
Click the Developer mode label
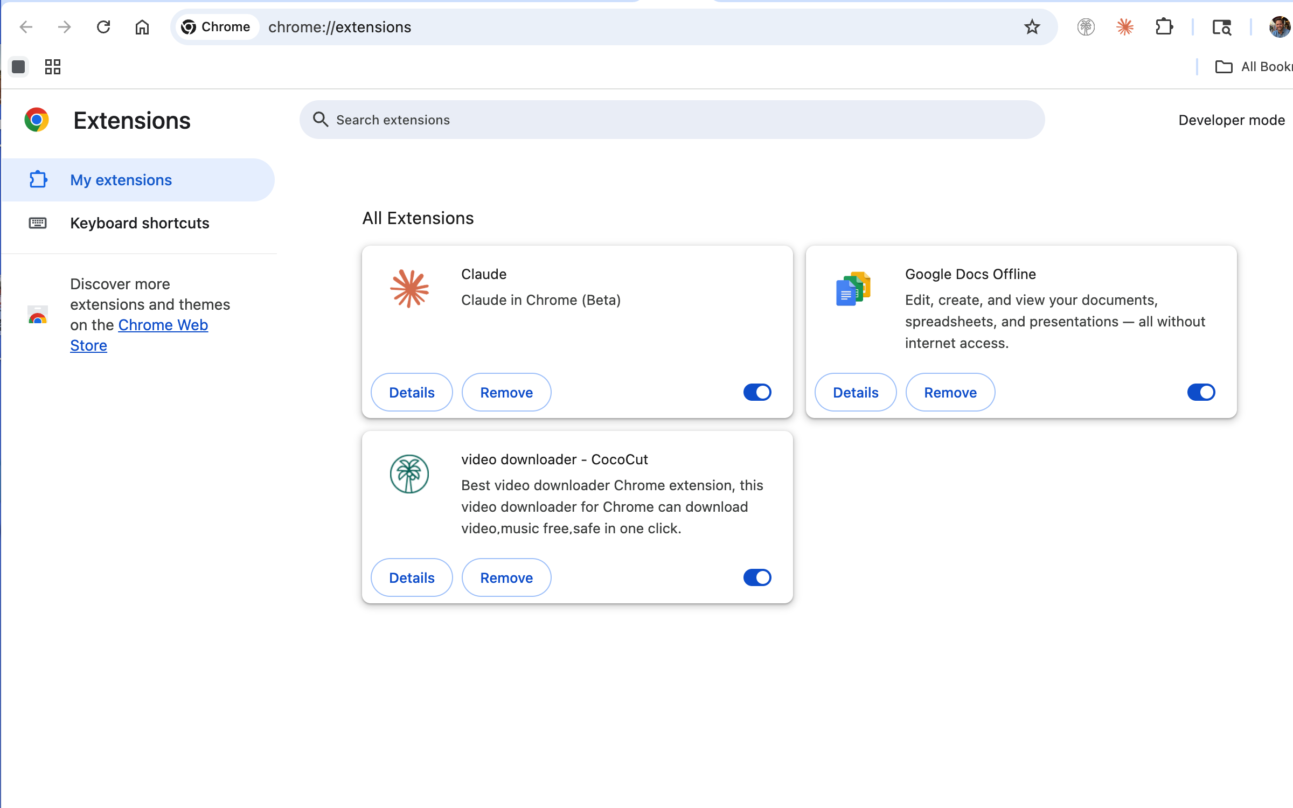1232,120
